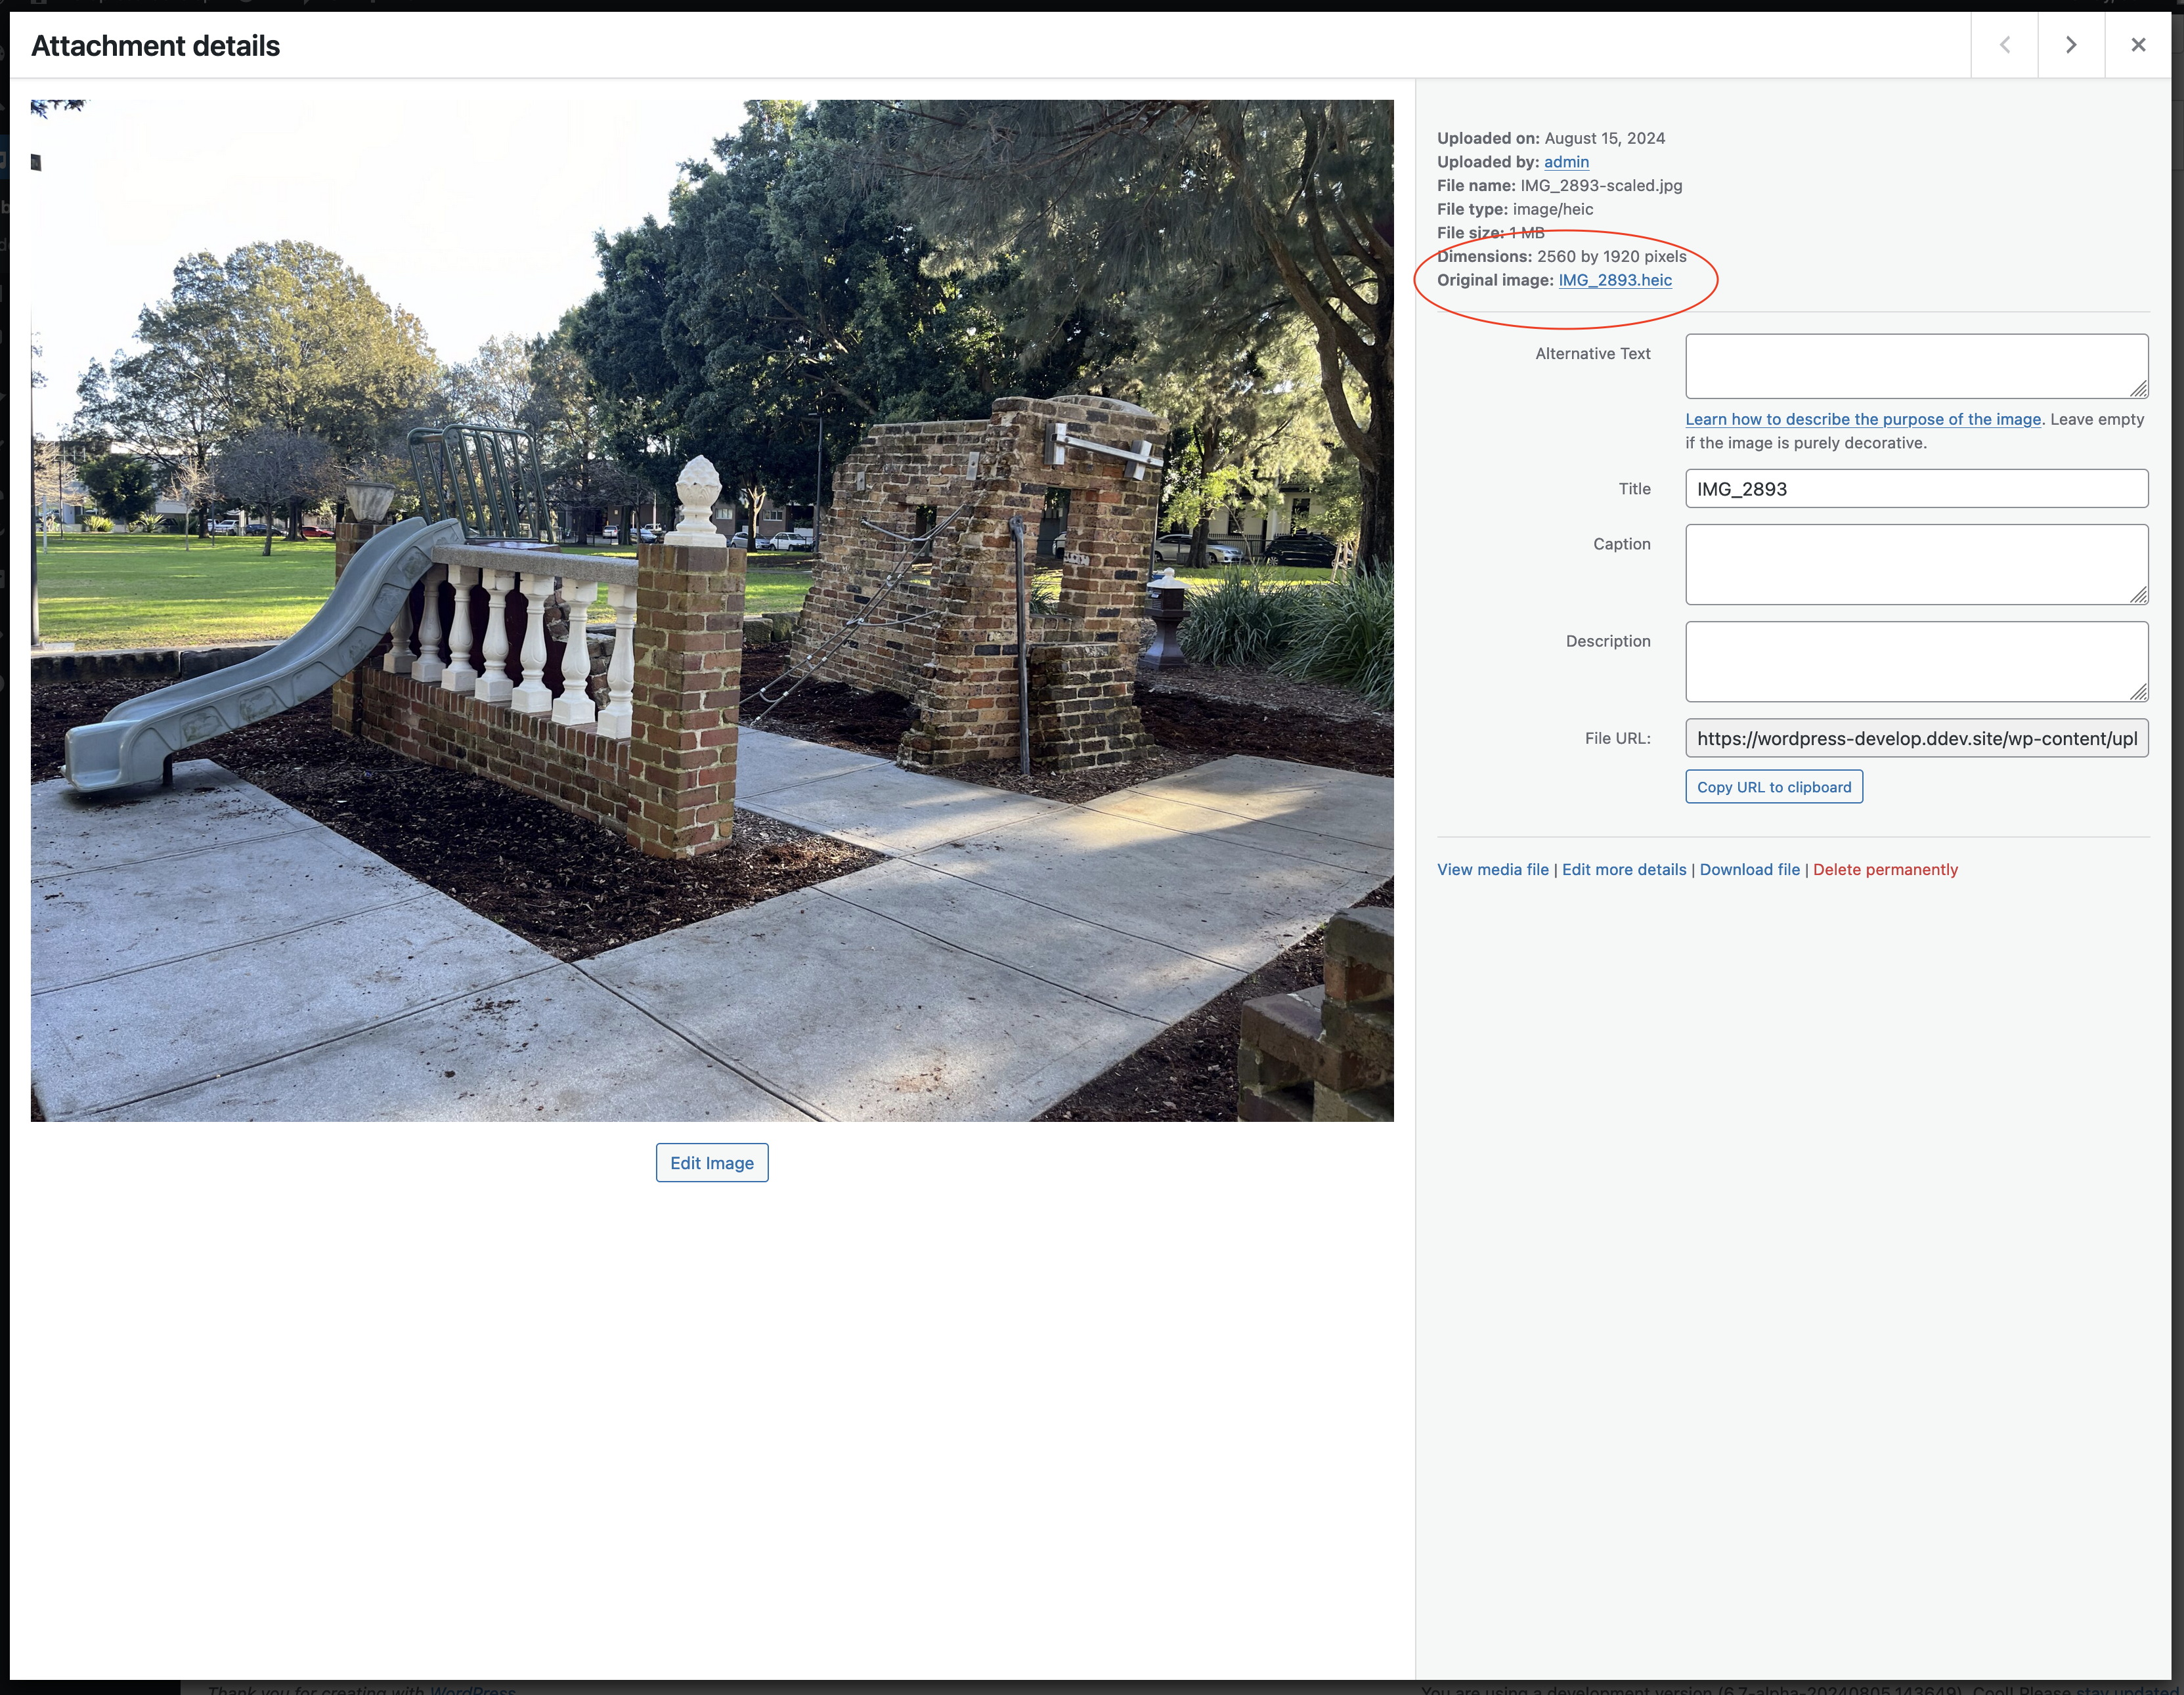Screen dimensions: 2184x1695
Task: Click inside the Caption text area
Action: [1915, 563]
